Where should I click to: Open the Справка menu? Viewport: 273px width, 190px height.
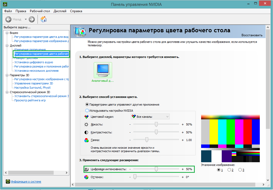click(76, 11)
